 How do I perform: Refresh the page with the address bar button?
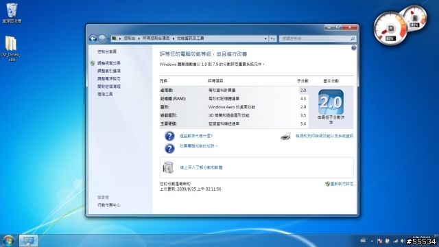coord(273,38)
